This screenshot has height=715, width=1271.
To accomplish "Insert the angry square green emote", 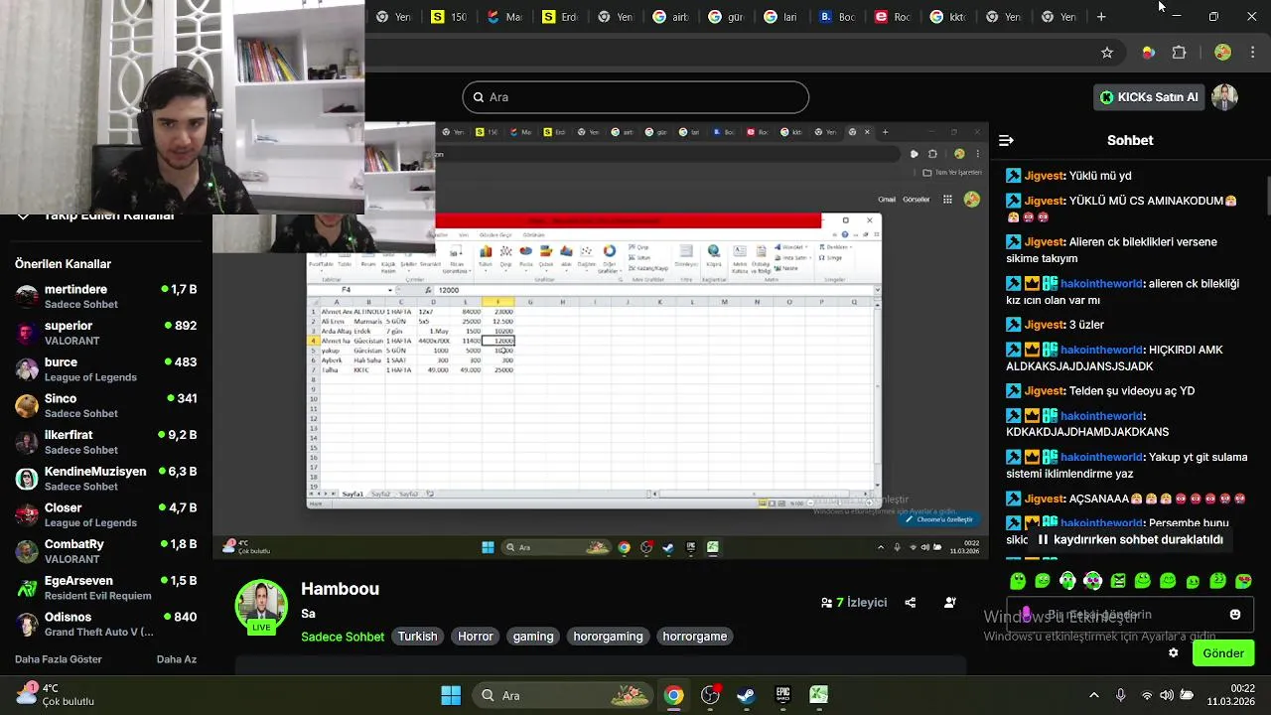I will [x=1118, y=581].
